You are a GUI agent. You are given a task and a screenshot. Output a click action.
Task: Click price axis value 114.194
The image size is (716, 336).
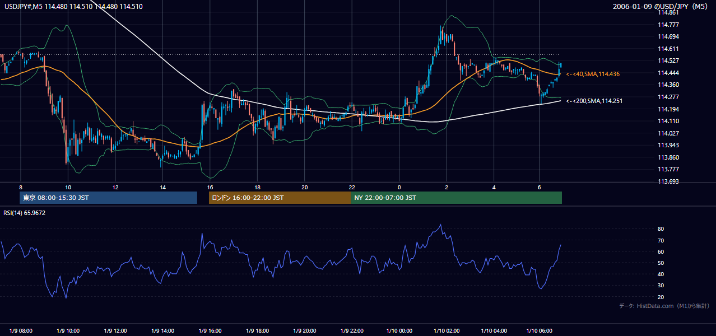[x=668, y=109]
